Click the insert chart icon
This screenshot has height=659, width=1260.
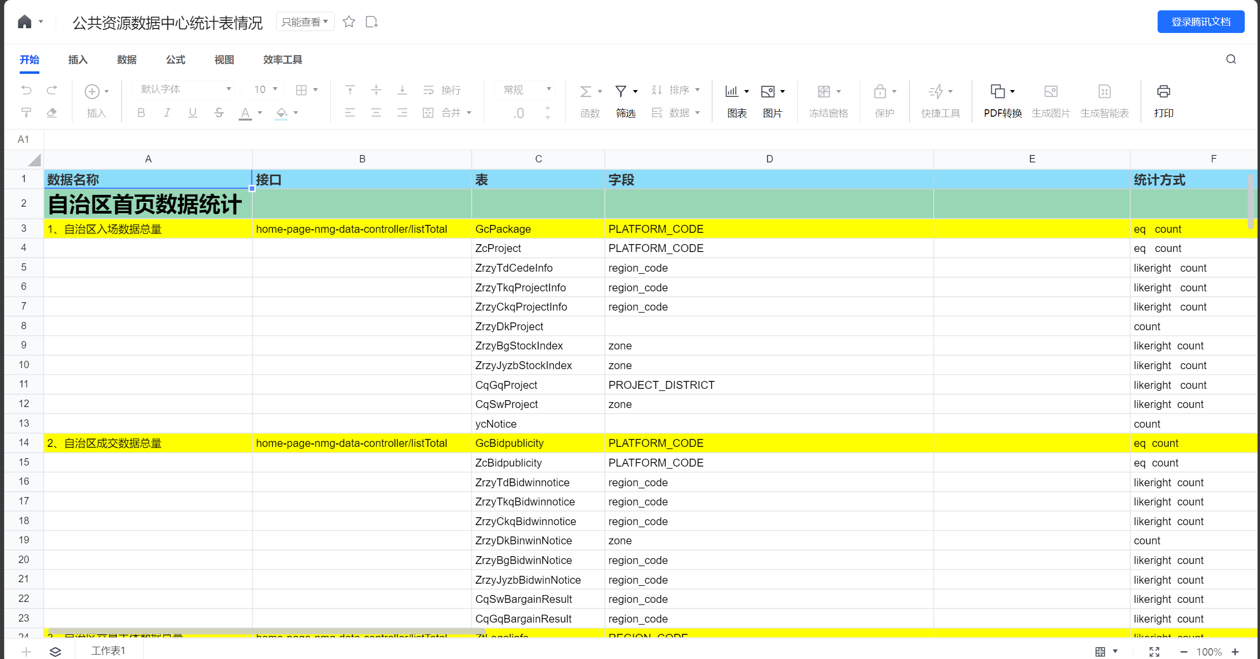(x=732, y=92)
